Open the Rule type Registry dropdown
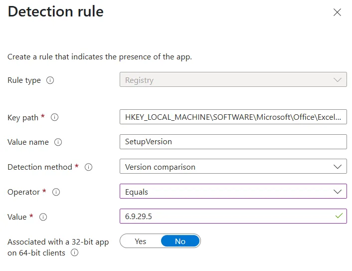 [x=233, y=79]
